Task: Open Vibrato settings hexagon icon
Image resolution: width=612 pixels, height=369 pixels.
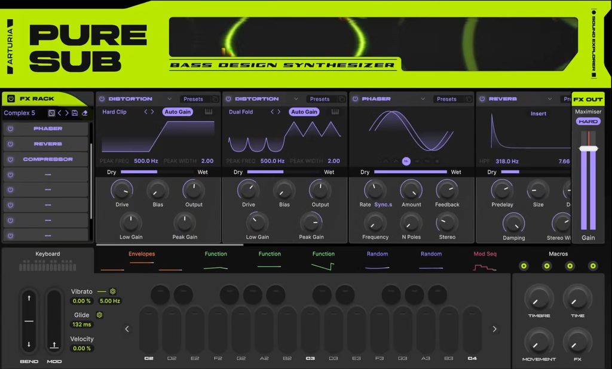Action: 113,291
